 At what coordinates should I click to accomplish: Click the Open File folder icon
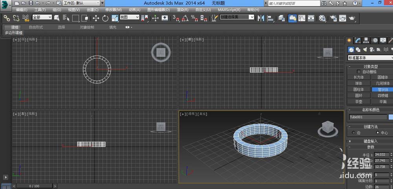pyautogui.click(x=24, y=3)
